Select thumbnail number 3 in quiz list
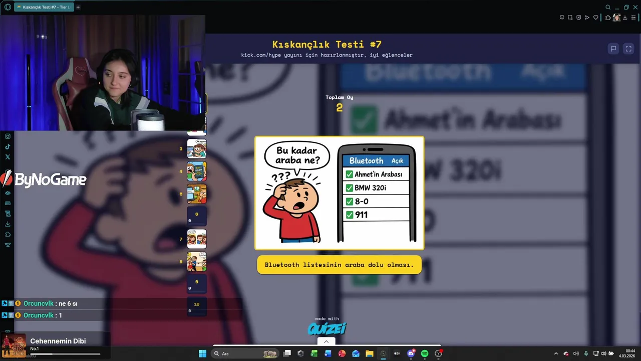Screen dimensions: 641x361 point(197,149)
